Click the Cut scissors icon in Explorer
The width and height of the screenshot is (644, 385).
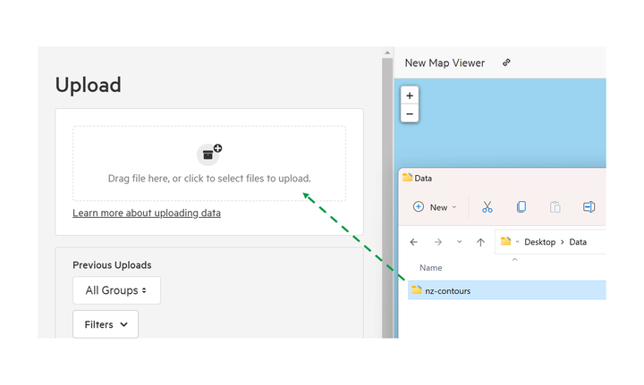(487, 207)
